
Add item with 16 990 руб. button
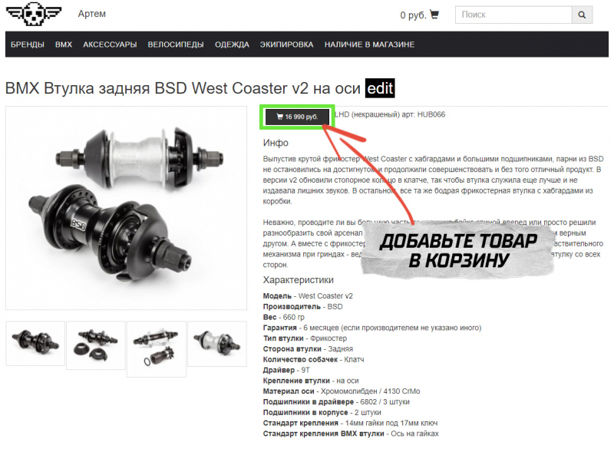(297, 117)
